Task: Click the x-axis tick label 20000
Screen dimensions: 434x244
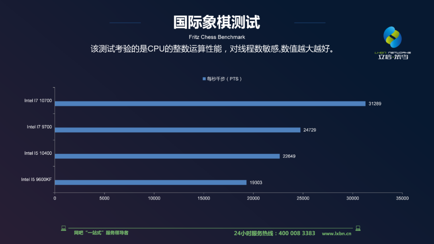Action: coord(253,198)
